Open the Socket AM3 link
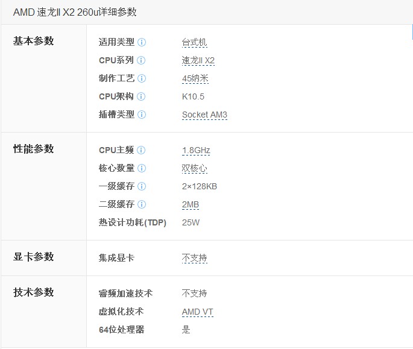The width and height of the screenshot is (413, 349). point(204,115)
